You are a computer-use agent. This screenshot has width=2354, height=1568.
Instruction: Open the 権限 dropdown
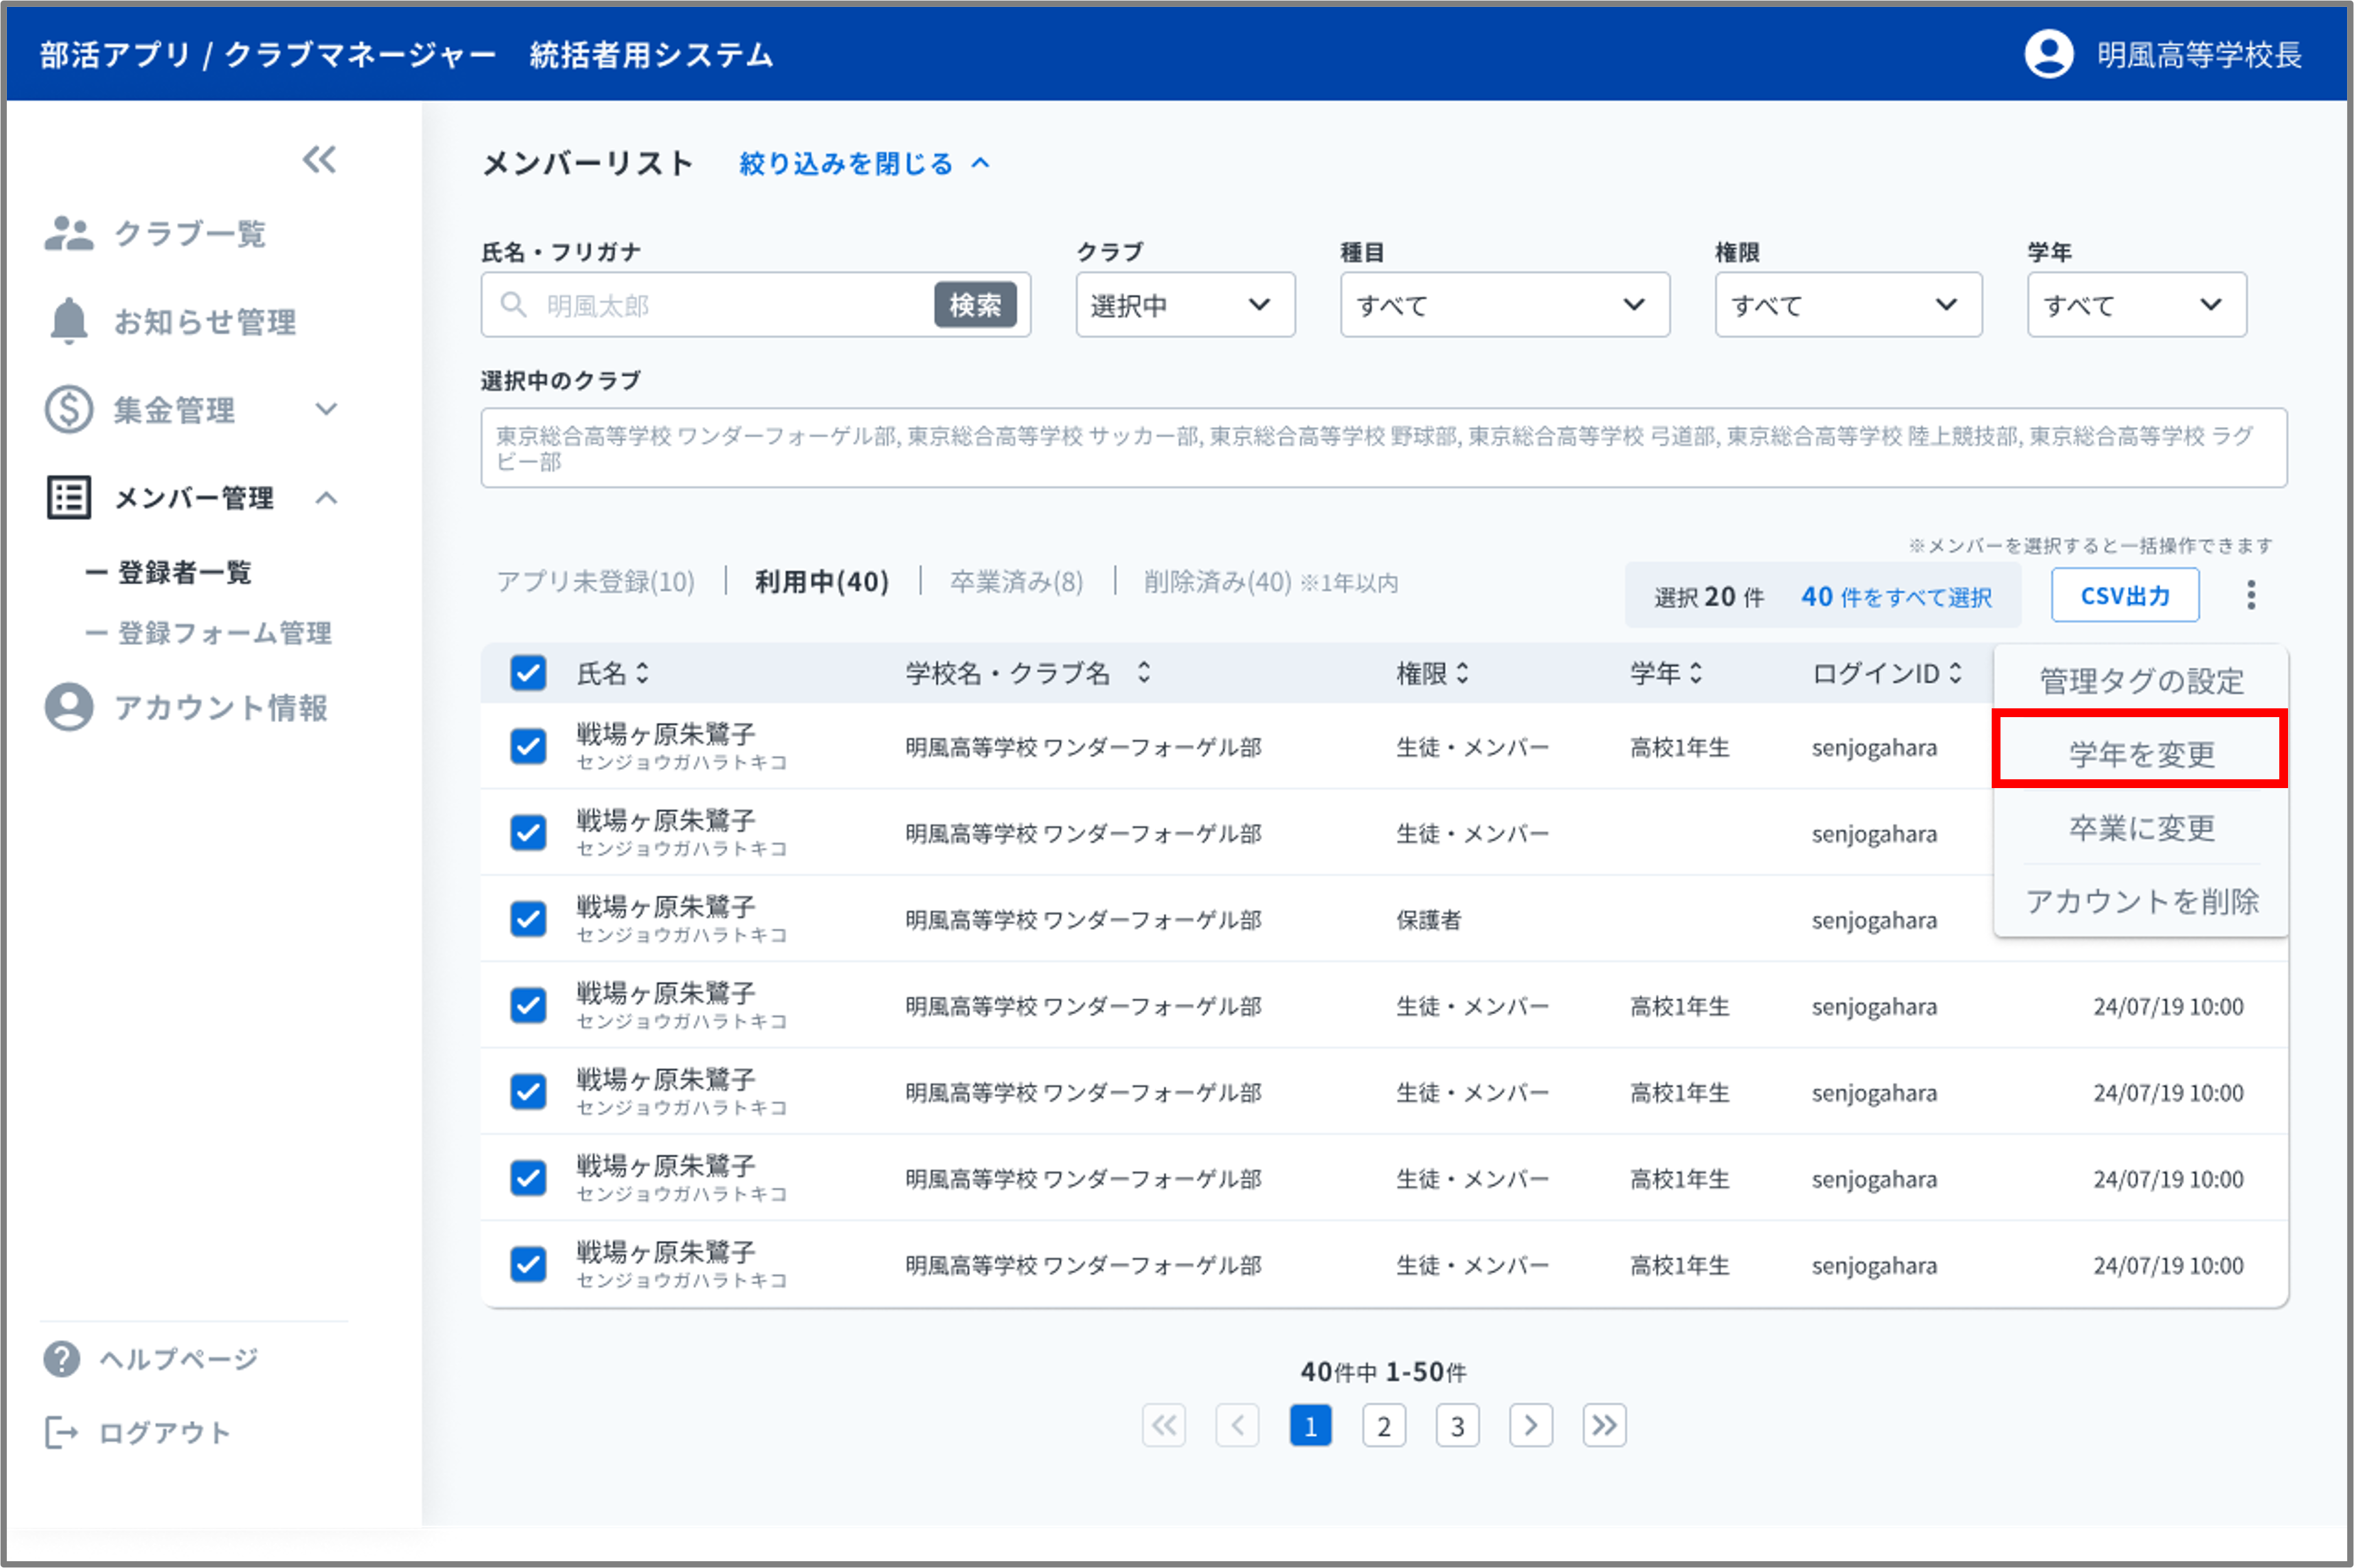click(x=1848, y=304)
